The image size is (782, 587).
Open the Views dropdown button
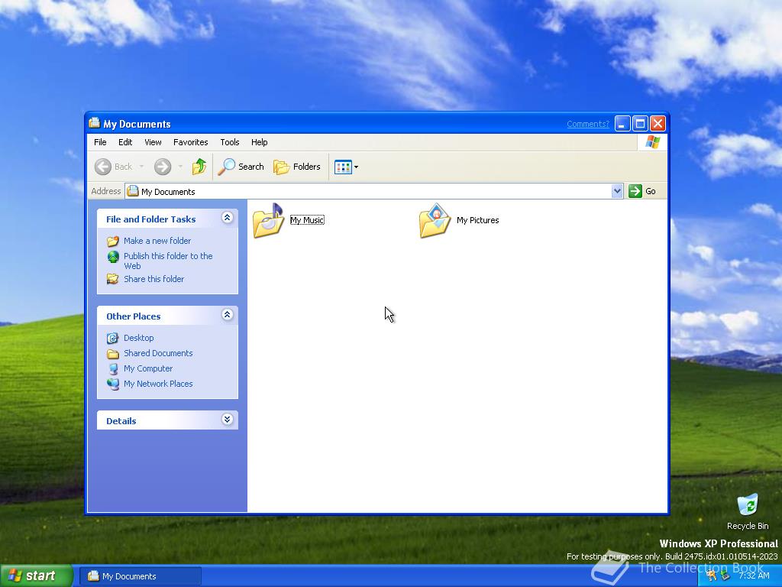coord(346,167)
